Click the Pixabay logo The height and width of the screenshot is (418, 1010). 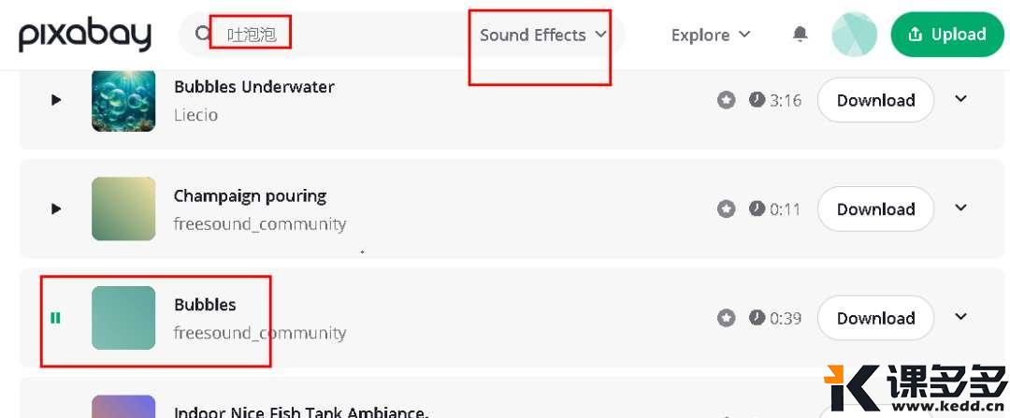coord(85,35)
